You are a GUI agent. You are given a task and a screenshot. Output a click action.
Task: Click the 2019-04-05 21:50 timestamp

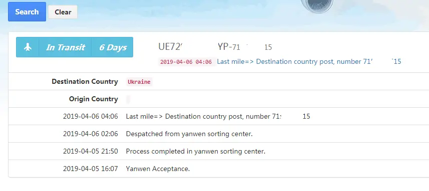pyautogui.click(x=90, y=151)
